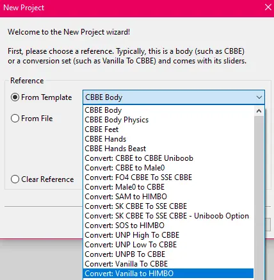The width and height of the screenshot is (274, 280).
Task: Pick Convert: CBBE to CBBE Uniboob
Action: coord(168,158)
